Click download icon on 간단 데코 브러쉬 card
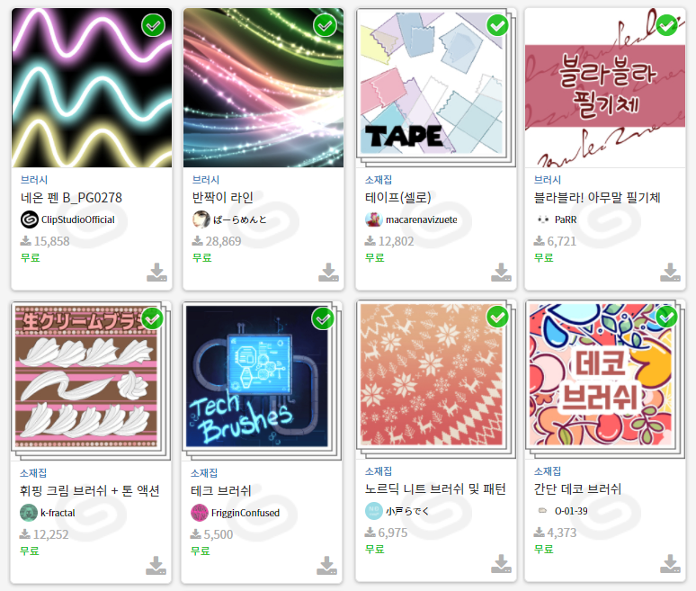The height and width of the screenshot is (591, 696). click(670, 563)
